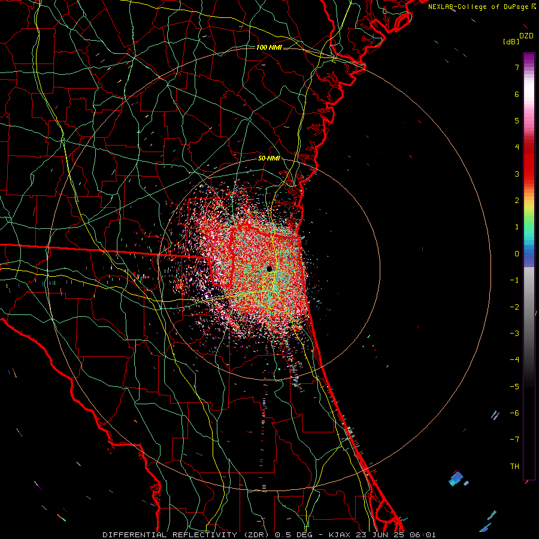Click the Differential Reflectivity caption at bottom
The width and height of the screenshot is (539, 539).
(269, 535)
